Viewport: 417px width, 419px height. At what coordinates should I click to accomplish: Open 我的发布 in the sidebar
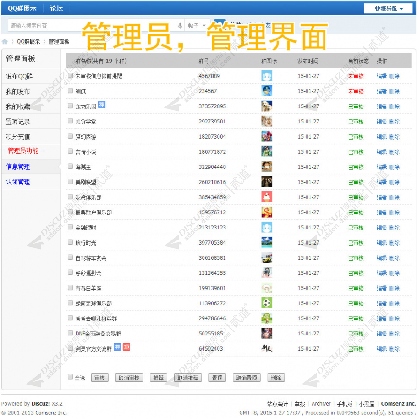pyautogui.click(x=31, y=92)
